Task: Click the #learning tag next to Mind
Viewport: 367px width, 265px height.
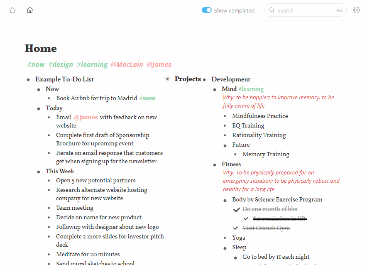Action: point(251,89)
